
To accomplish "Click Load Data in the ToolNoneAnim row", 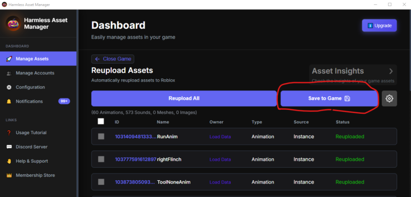I will [220, 182].
